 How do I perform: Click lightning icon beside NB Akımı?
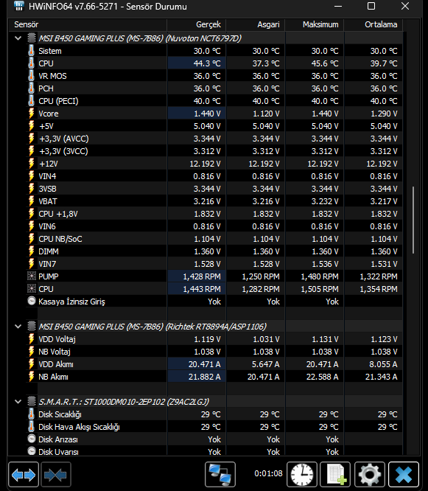(x=31, y=377)
